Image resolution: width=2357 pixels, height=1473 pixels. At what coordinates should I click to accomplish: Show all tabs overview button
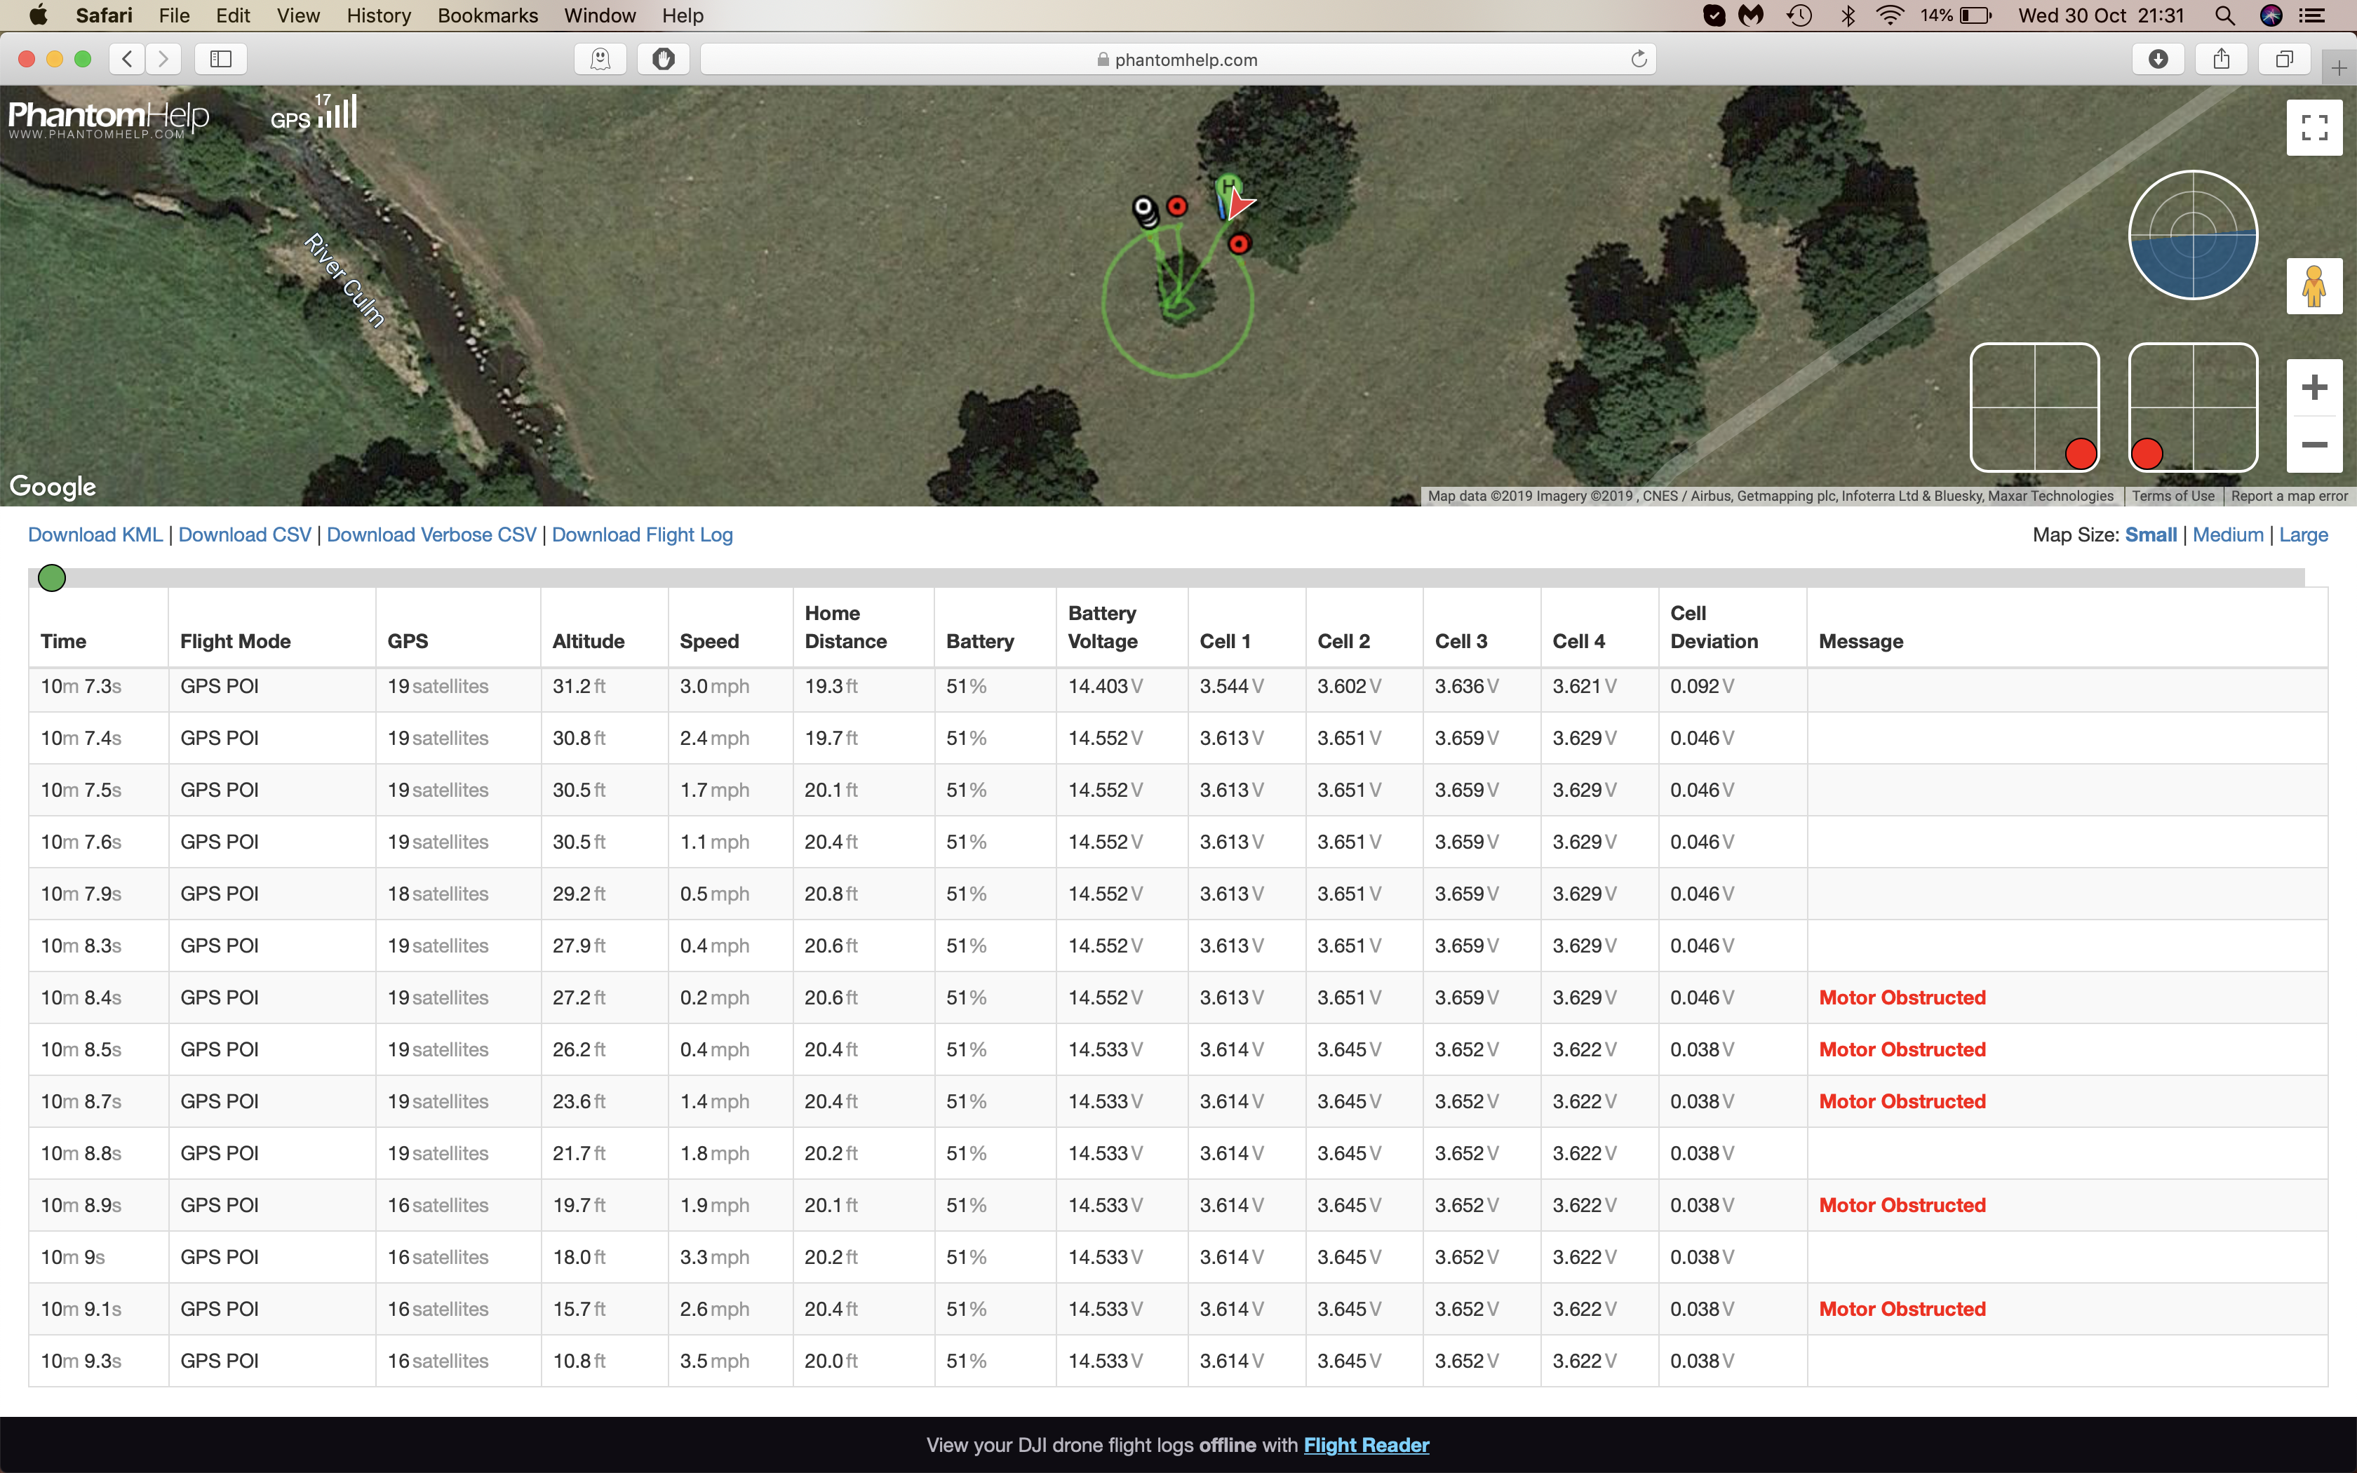2283,60
